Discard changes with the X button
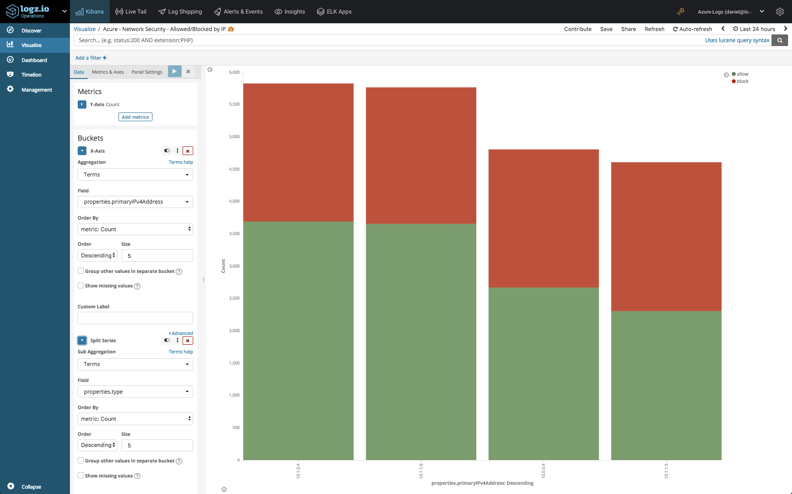The image size is (792, 494). point(188,71)
